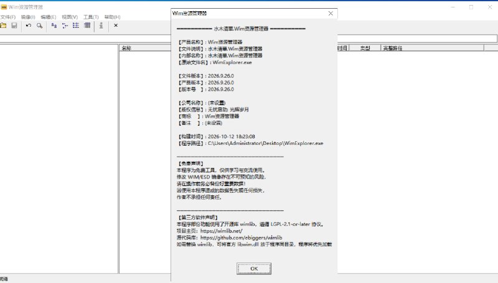
Task: Sort by the 完整路径 column header
Action: [432, 48]
